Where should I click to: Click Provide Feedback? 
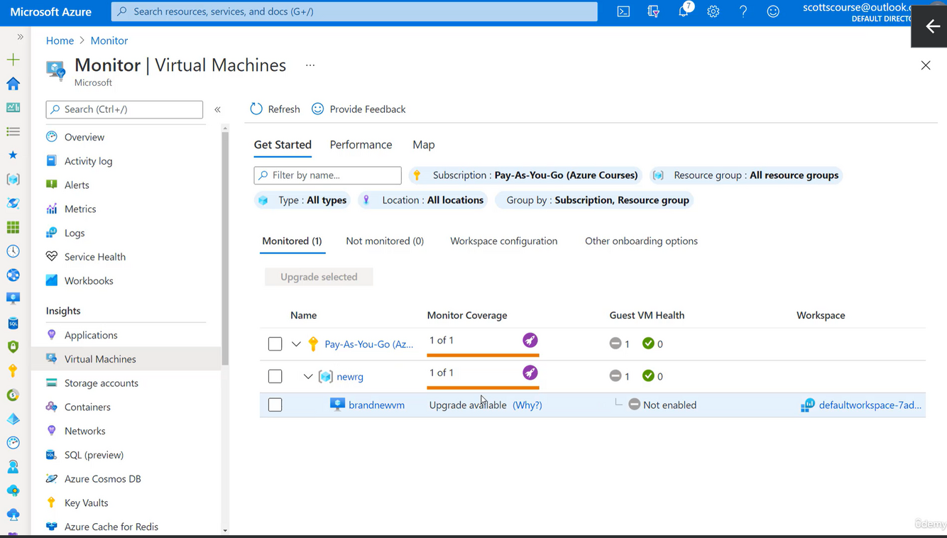[x=358, y=109]
